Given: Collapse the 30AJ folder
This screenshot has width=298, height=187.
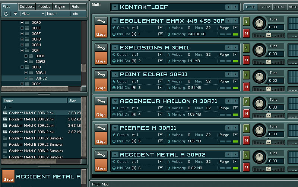Looking at the screenshot, I should (22, 67).
